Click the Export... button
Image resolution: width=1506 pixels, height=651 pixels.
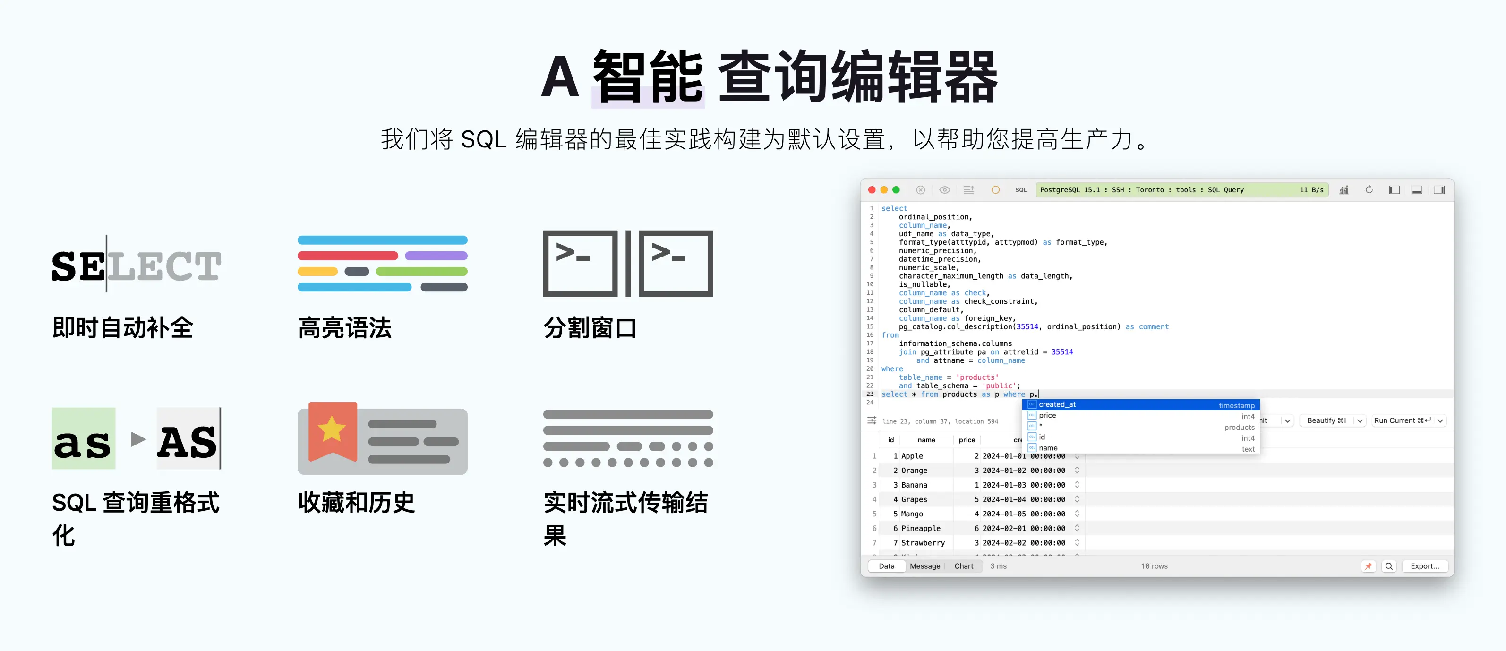pyautogui.click(x=1424, y=565)
